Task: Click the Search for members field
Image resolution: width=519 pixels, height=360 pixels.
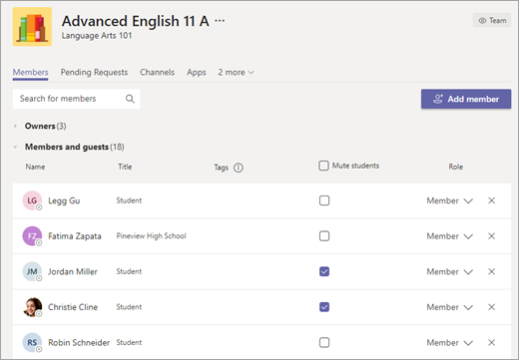Action: [76, 99]
